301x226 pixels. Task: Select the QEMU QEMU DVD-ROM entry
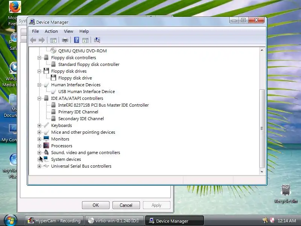[x=82, y=51]
